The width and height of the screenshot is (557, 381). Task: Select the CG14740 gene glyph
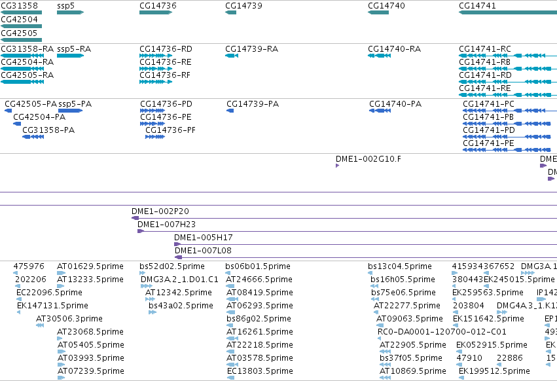[378, 12]
